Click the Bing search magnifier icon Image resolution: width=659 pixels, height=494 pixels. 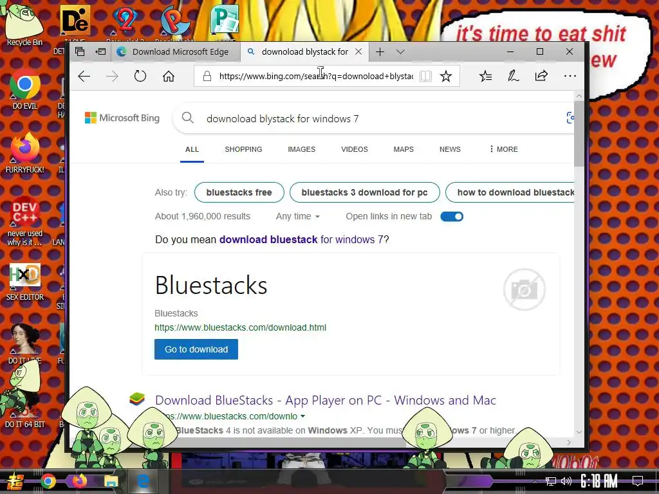pos(188,118)
